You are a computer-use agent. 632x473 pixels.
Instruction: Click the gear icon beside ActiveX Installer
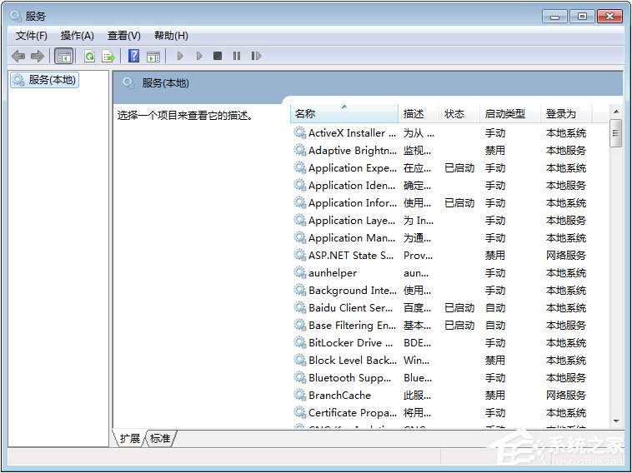299,132
